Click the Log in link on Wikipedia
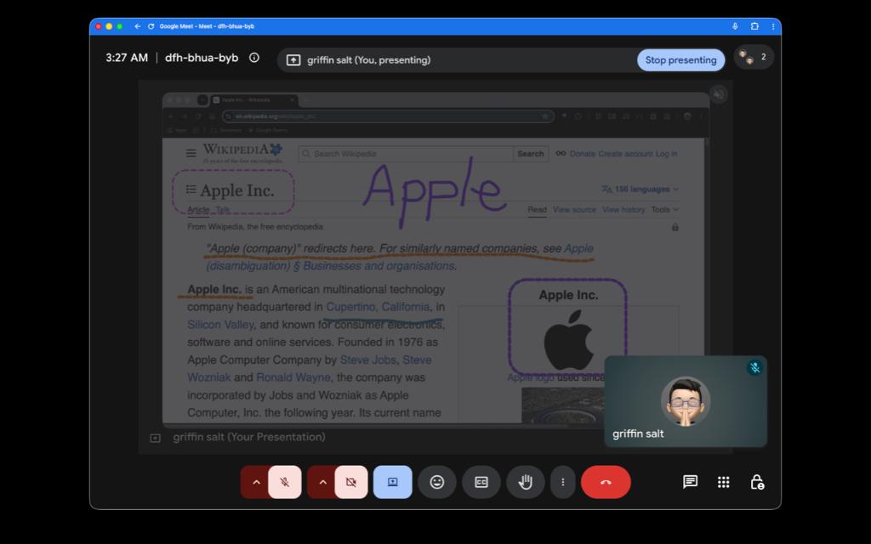The image size is (871, 544). 666,154
